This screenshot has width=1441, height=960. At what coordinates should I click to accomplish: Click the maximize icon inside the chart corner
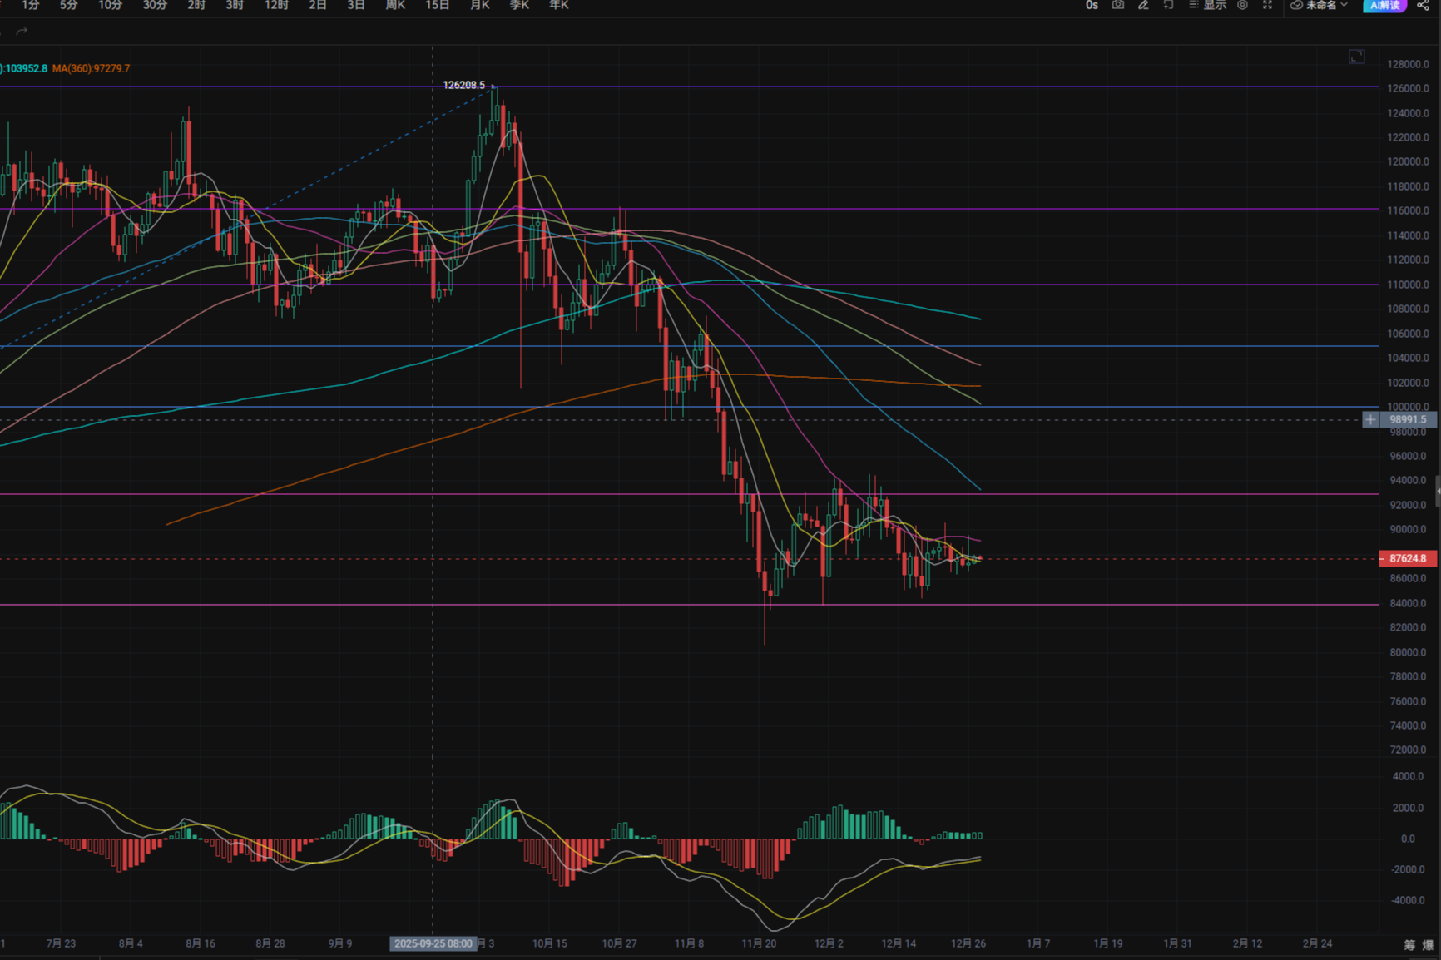coord(1357,57)
